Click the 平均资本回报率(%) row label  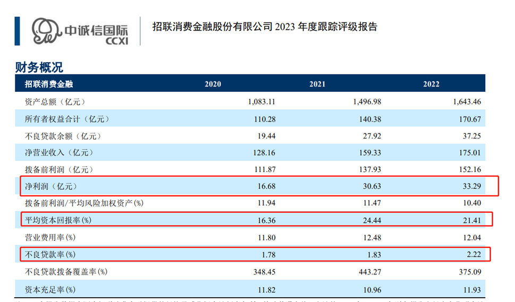pos(57,220)
